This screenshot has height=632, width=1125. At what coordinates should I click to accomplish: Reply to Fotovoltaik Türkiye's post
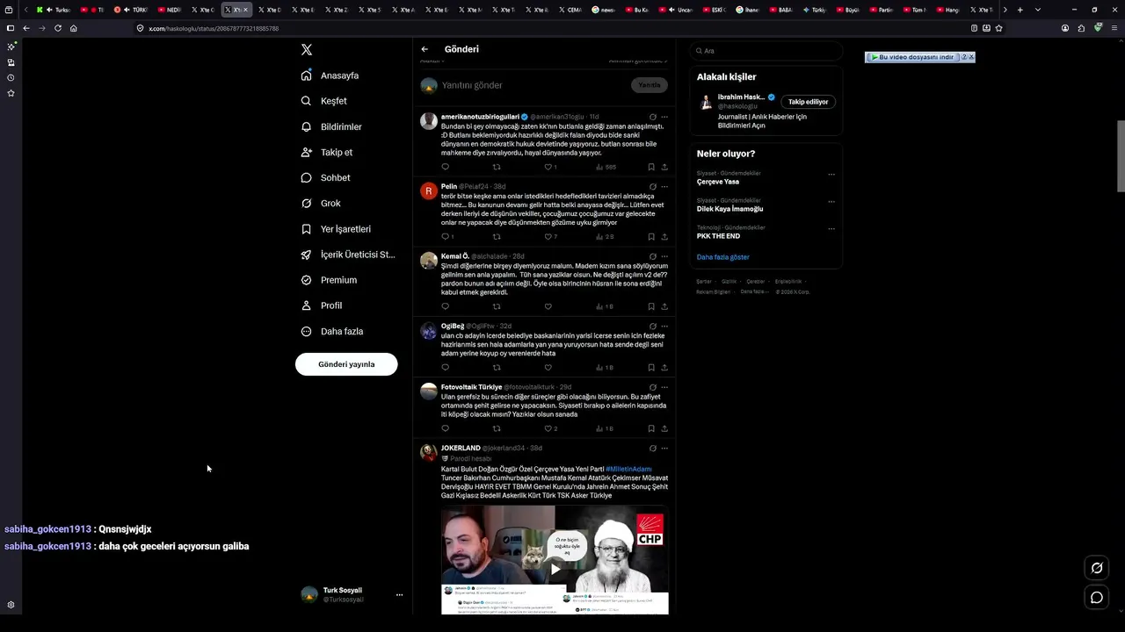pyautogui.click(x=446, y=428)
